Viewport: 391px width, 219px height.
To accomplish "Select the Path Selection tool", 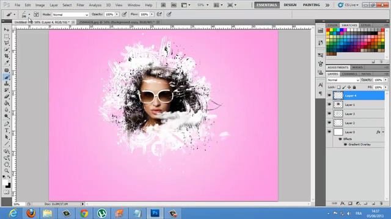I will (x=7, y=137).
